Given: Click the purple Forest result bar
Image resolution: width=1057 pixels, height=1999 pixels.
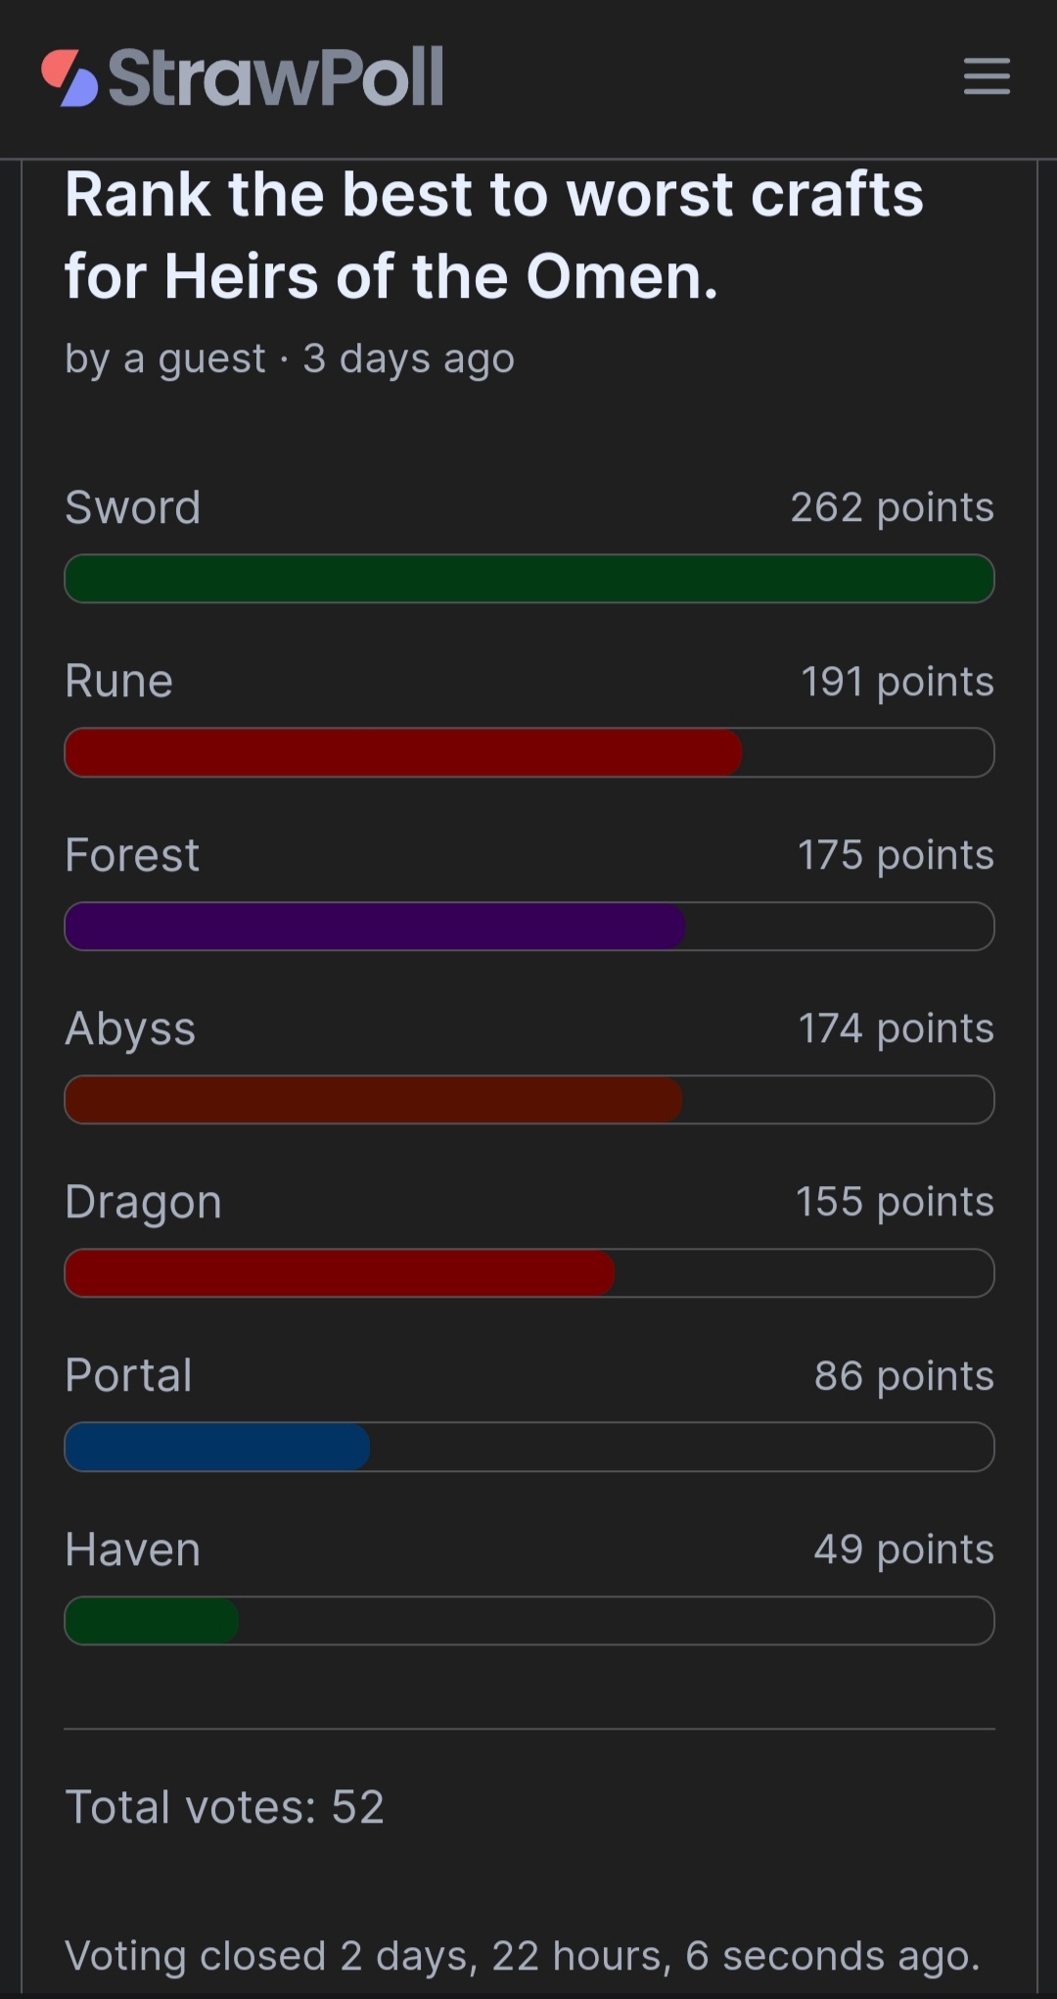Looking at the screenshot, I should (375, 927).
